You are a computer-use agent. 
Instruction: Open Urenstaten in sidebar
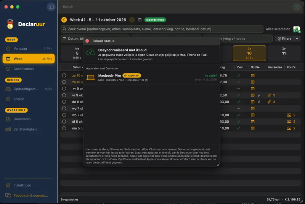(x=29, y=119)
